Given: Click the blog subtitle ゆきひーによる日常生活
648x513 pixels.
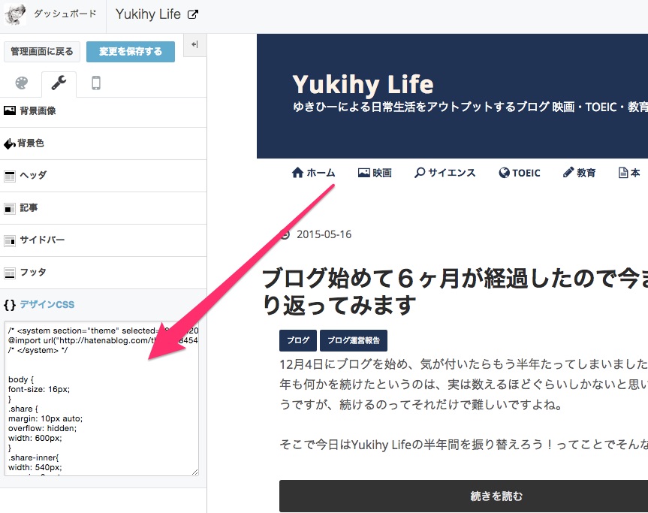Looking at the screenshot, I should [470, 107].
